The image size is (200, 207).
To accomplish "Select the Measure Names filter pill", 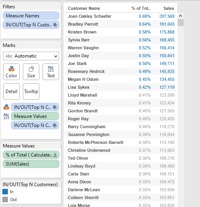I will [31, 16].
